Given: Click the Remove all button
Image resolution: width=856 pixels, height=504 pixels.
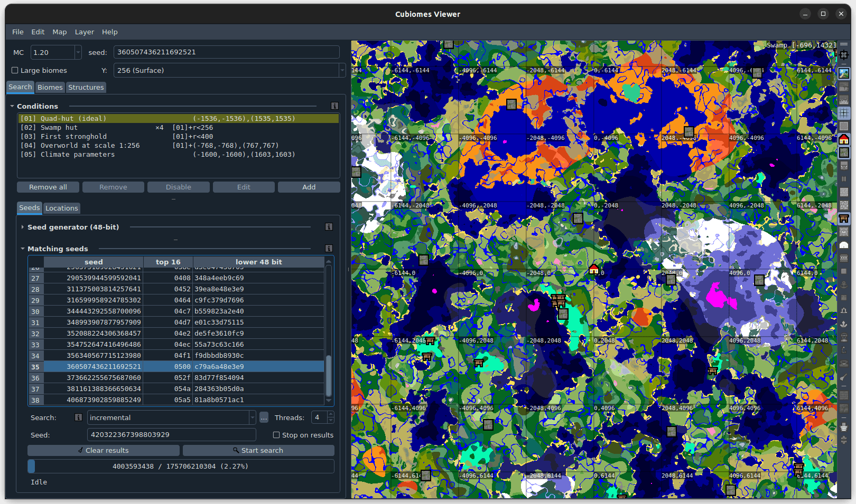Looking at the screenshot, I should (48, 187).
